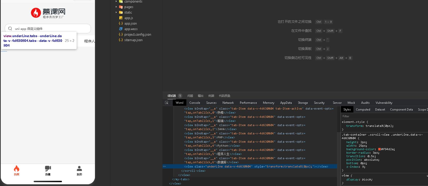Select the app.json file icon
Viewport: 428px width, 186px height.
click(121, 24)
